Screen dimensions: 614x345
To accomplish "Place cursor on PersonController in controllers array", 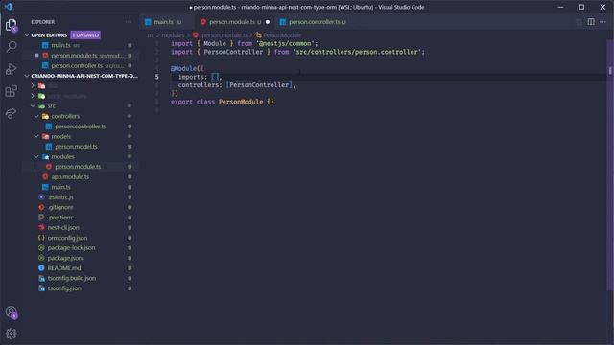I will pos(259,85).
